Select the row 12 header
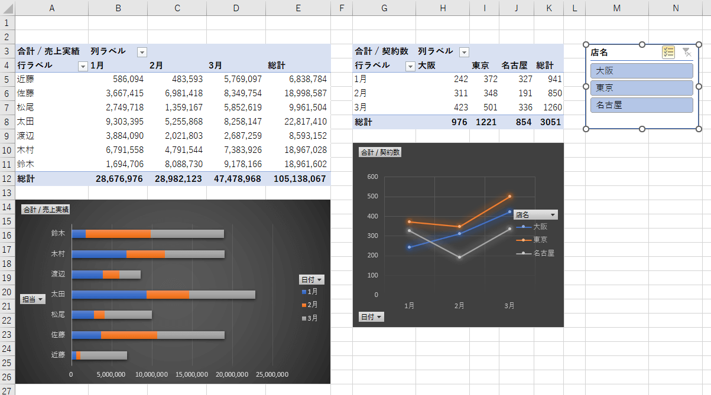 [7, 179]
